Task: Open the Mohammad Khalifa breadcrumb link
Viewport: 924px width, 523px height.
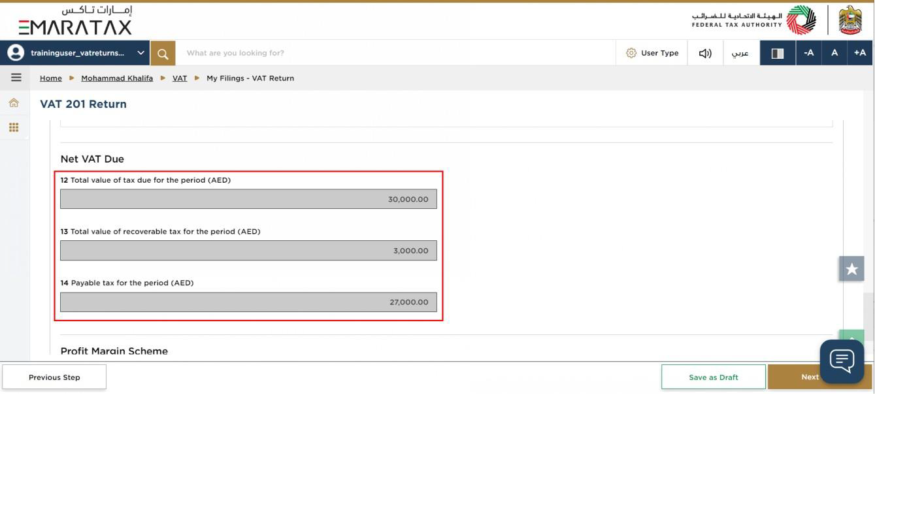Action: 117,78
